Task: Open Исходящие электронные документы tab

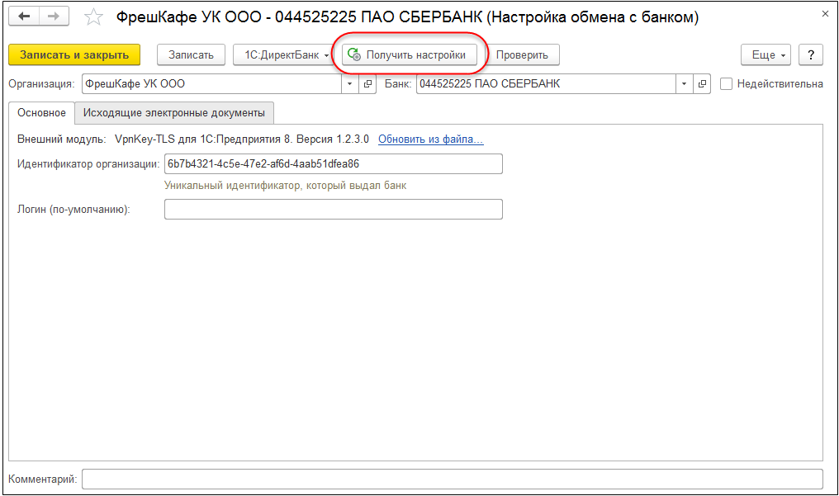Action: click(x=174, y=112)
